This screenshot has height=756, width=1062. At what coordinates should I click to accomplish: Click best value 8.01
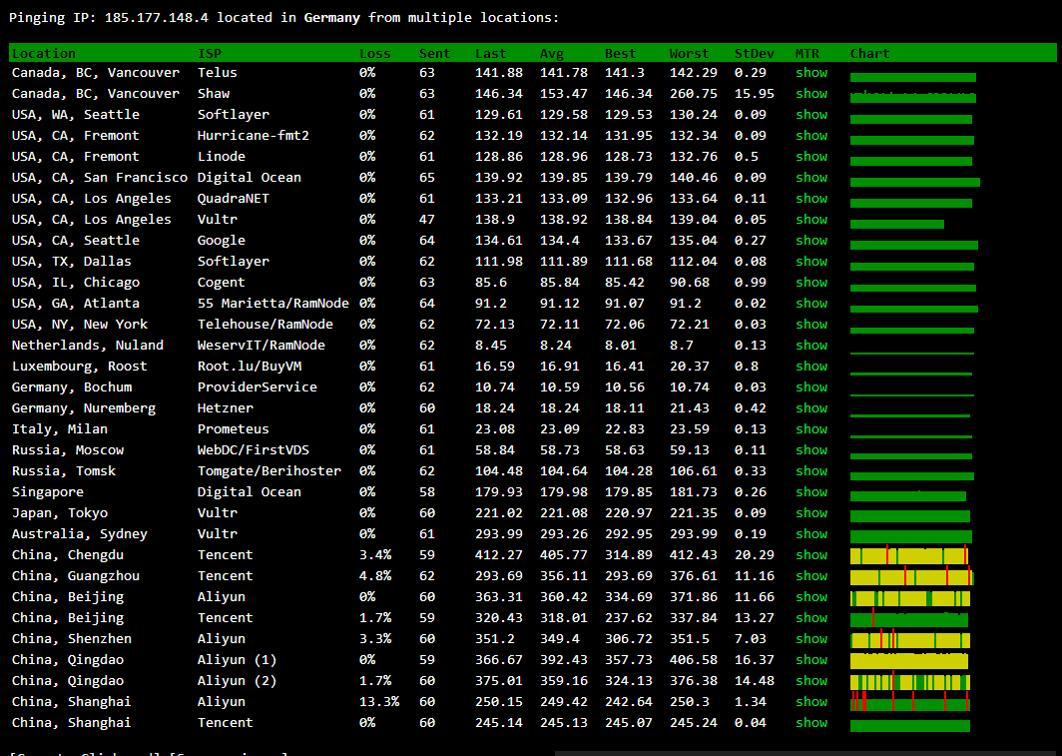coord(621,346)
